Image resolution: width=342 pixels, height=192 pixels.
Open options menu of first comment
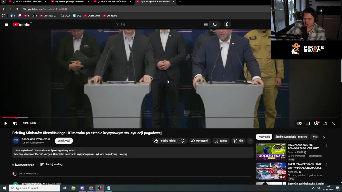pos(250,183)
